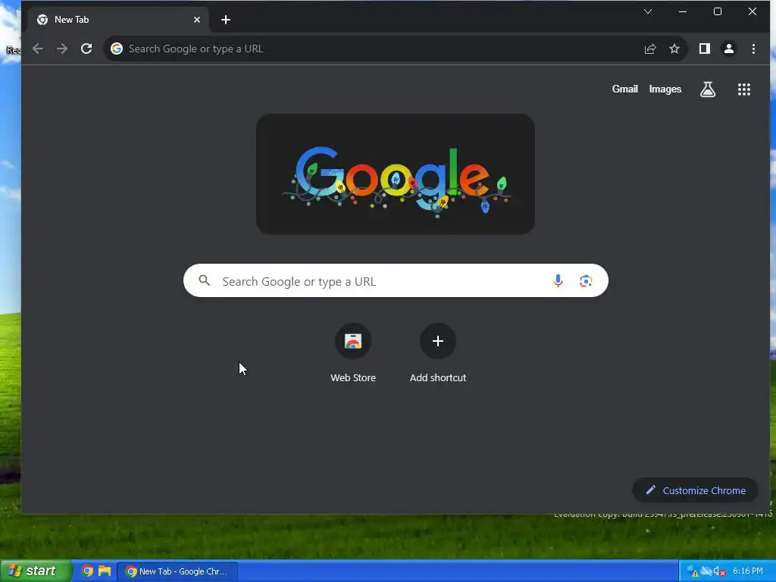Close the New Tab tab
776x582 pixels.
(x=197, y=20)
